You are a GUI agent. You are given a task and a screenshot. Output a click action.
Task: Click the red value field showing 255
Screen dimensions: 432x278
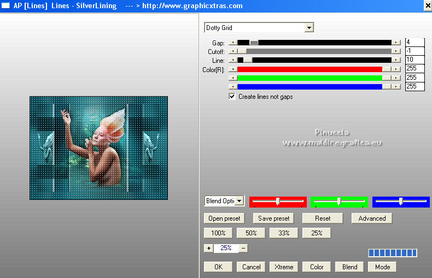(415, 69)
